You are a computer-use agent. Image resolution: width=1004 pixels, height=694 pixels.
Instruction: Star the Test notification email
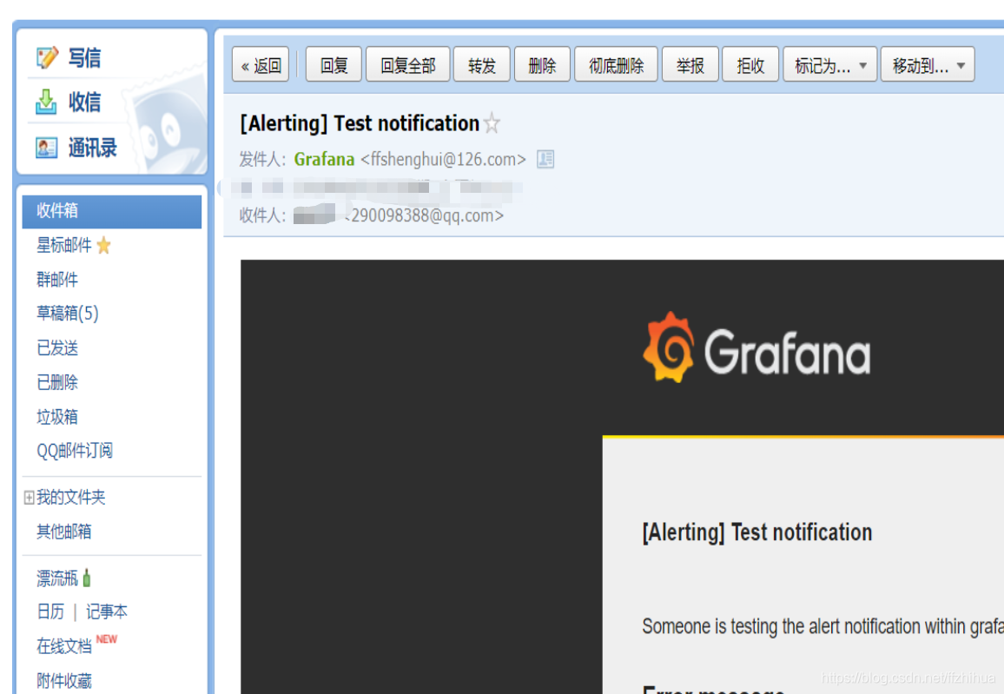(x=492, y=123)
